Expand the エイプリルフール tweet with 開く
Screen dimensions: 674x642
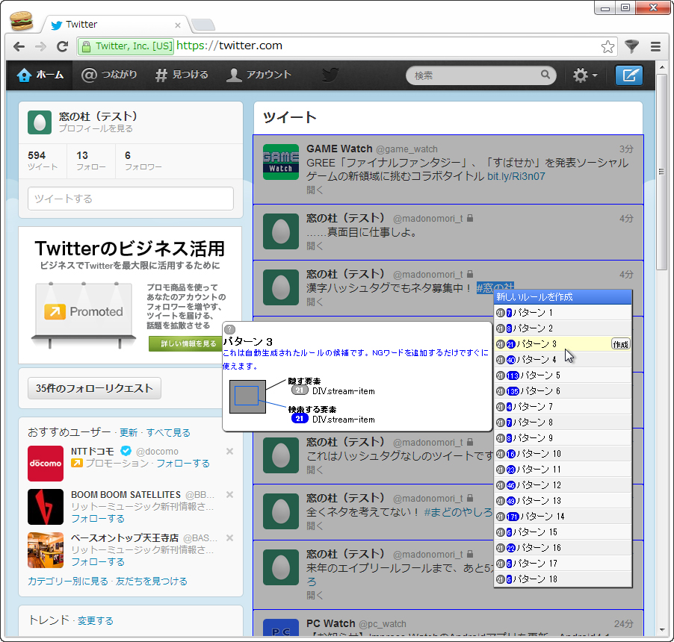(x=315, y=595)
